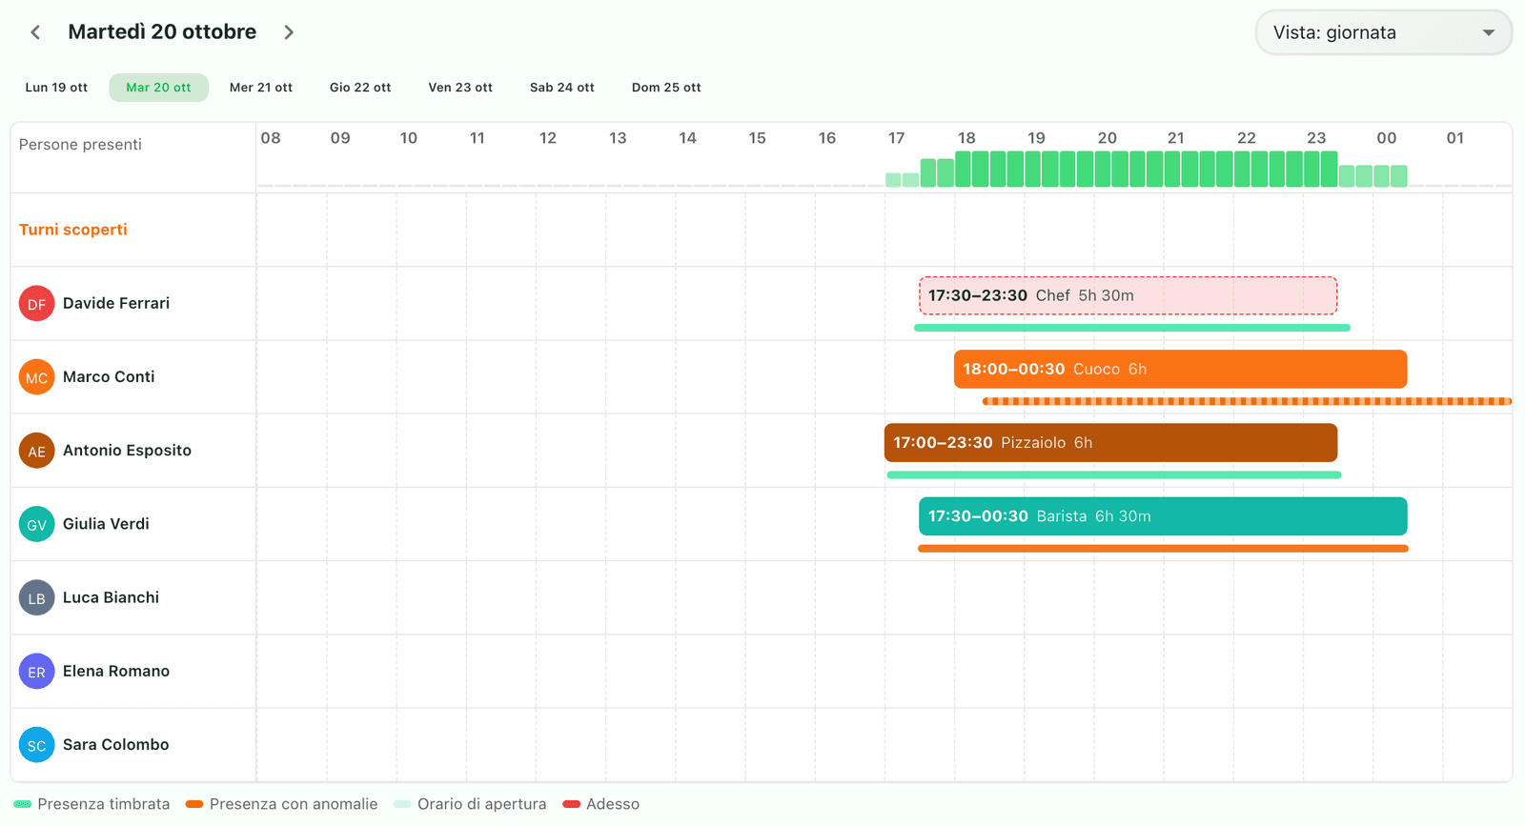Screen dimensions: 1525x826
Task: Click Luca Bianchi's LB avatar
Action: (x=36, y=597)
